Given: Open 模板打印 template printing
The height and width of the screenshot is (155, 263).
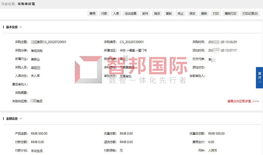Looking at the screenshot, I should click(x=230, y=14).
